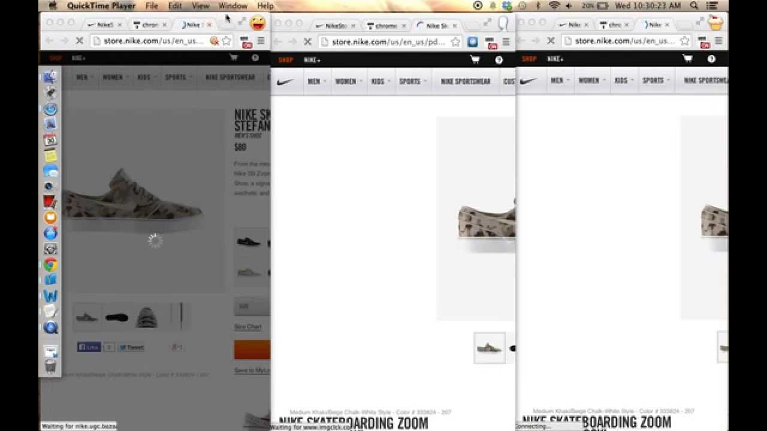Open the Apple menu
This screenshot has height=431, width=767.
click(x=53, y=5)
